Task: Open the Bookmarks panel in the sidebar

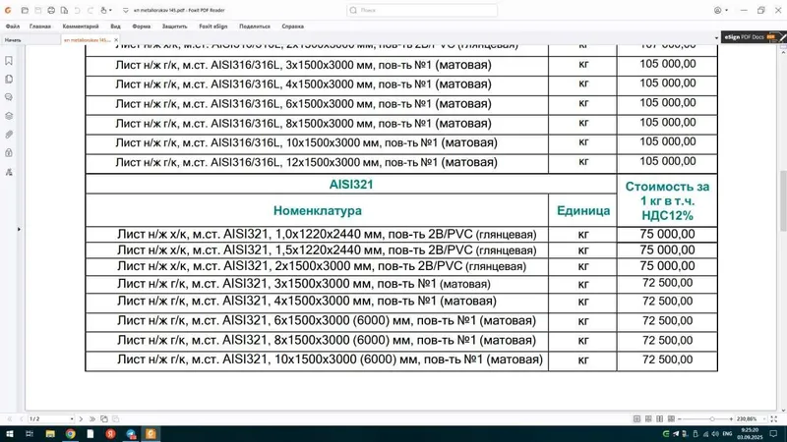Action: (9, 61)
